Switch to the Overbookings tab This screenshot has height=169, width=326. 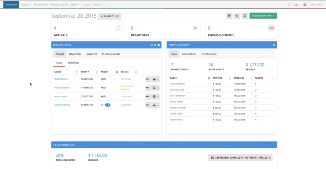point(209,54)
